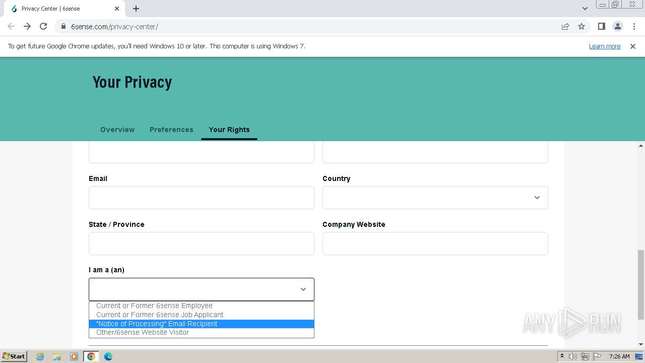Click the taskbar clock 7:26 AM
This screenshot has height=363, width=645.
point(619,356)
